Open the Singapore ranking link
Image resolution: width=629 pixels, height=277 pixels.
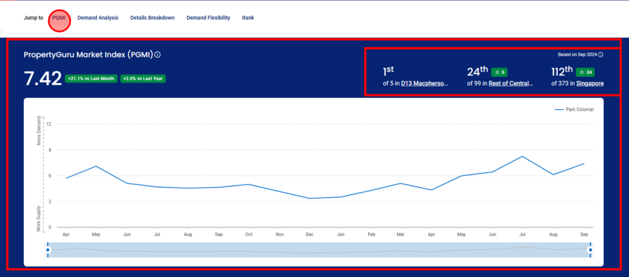click(590, 84)
